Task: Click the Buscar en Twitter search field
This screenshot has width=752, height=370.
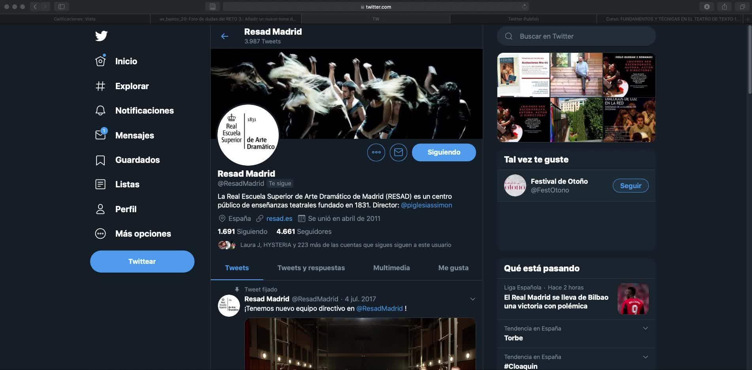Action: coord(576,36)
